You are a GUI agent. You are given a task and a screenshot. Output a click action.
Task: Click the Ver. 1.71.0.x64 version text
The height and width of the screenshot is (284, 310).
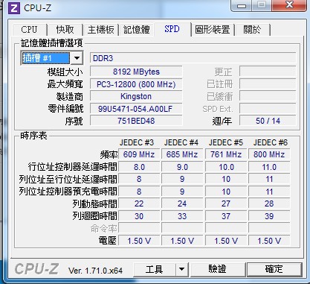(95, 271)
